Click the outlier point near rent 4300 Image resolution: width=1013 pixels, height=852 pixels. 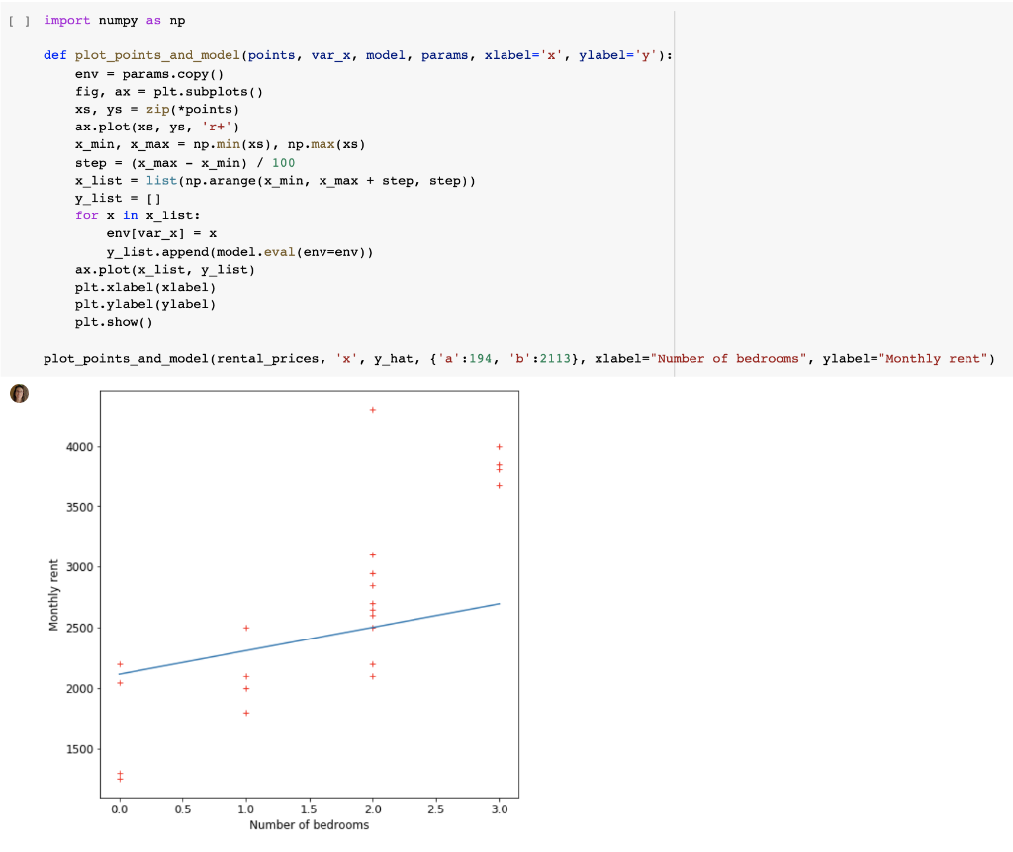click(x=373, y=409)
